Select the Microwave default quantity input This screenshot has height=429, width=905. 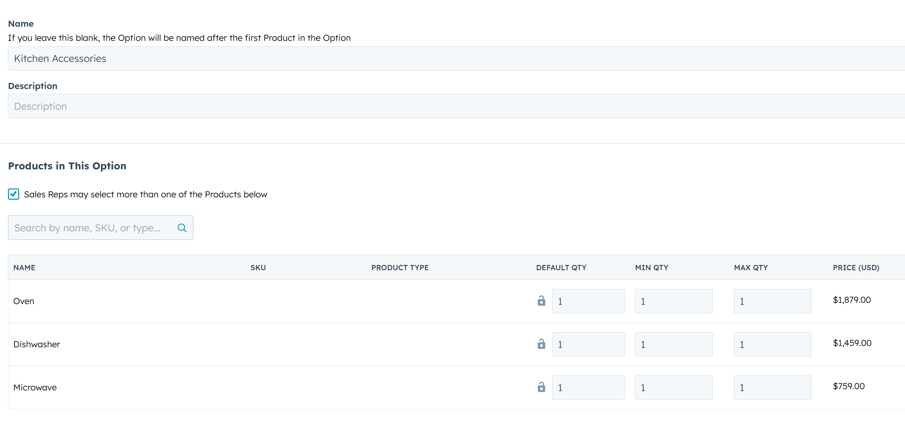click(588, 387)
